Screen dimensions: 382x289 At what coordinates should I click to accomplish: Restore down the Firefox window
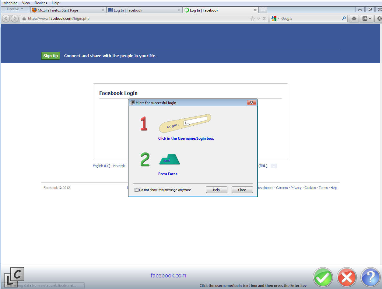click(x=370, y=10)
